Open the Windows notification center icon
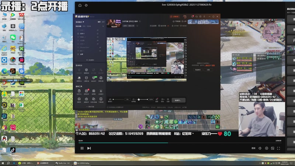This screenshot has height=166, width=295. pyautogui.click(x=291, y=163)
